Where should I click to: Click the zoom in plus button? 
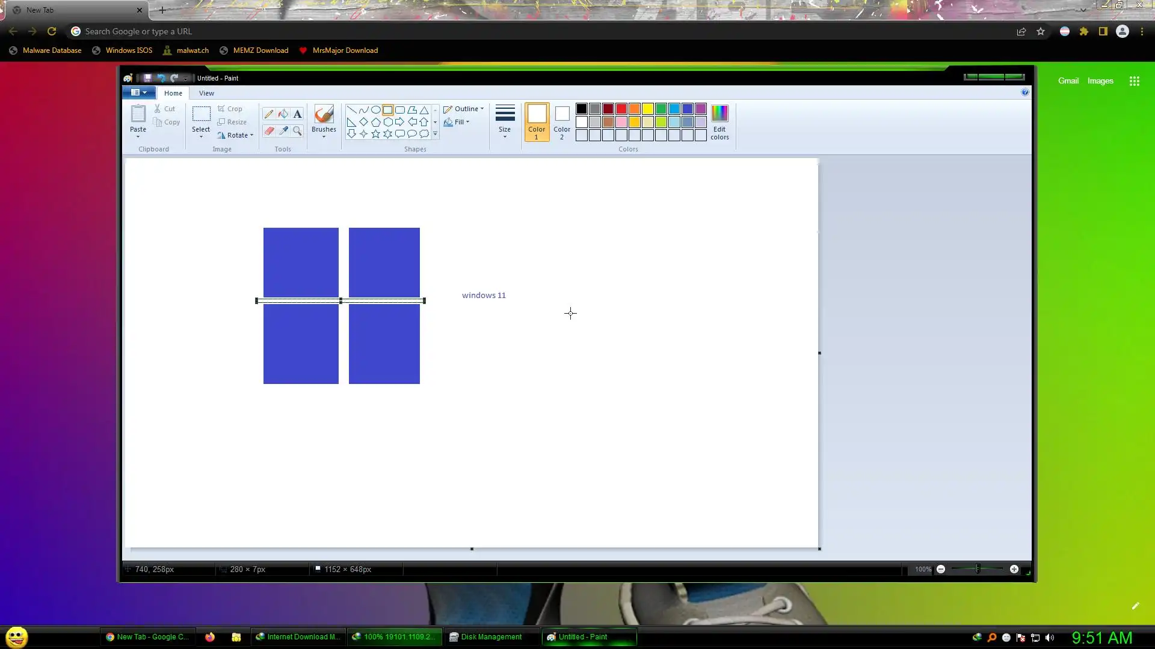tap(1014, 569)
